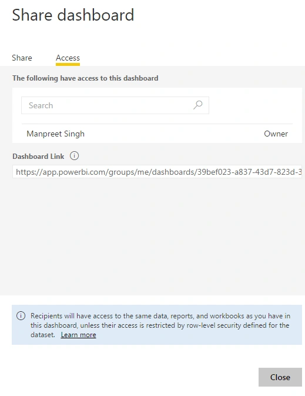
Task: Click the info icon in blue notice
Action: [x=21, y=316]
